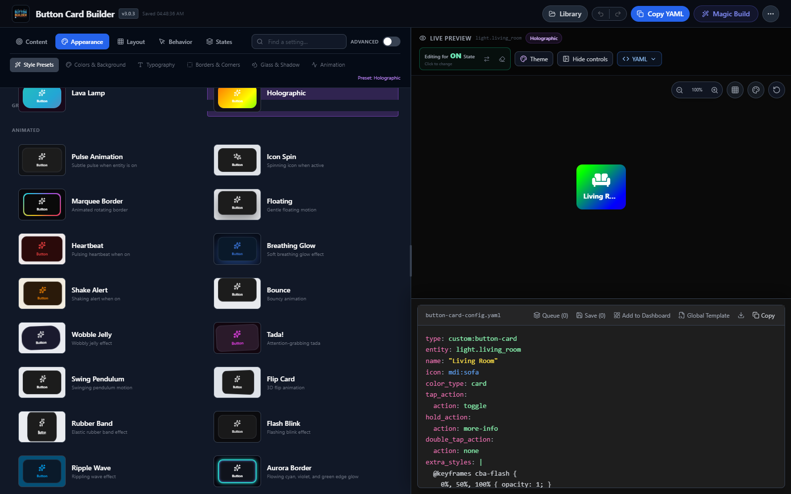
Task: Reset the preview with the rotate icon
Action: coord(777,90)
